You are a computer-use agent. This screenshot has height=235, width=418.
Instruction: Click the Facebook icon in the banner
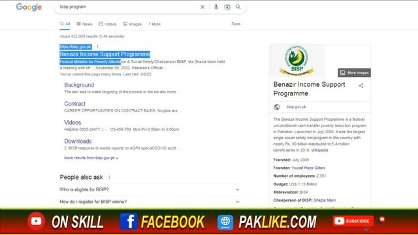[x=129, y=221]
